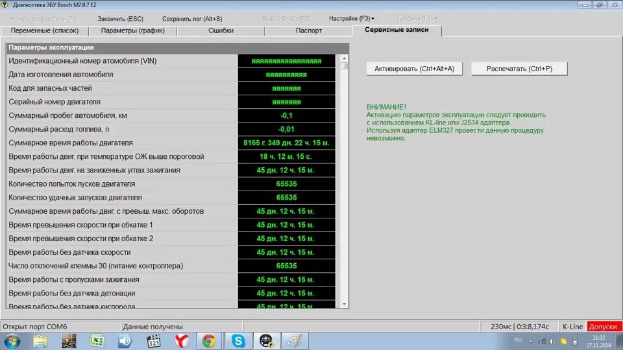The height and width of the screenshot is (350, 623).
Task: Launch Yandex browser from the taskbar
Action: (x=182, y=342)
